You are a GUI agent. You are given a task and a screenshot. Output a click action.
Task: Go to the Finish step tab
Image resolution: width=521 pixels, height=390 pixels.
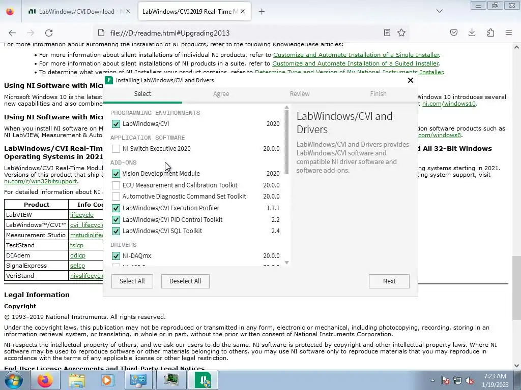coord(378,94)
